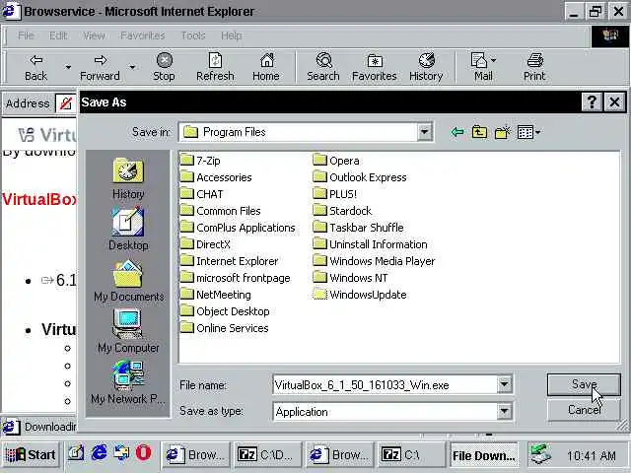This screenshot has width=631, height=473.
Task: Go up one level in Save As
Action: point(479,132)
